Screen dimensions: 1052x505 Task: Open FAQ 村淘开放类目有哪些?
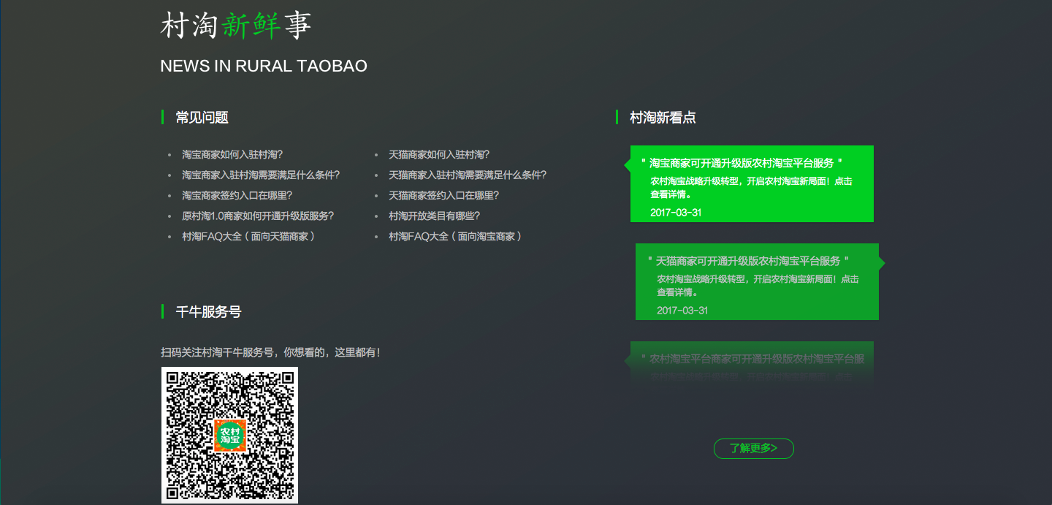[x=435, y=216]
